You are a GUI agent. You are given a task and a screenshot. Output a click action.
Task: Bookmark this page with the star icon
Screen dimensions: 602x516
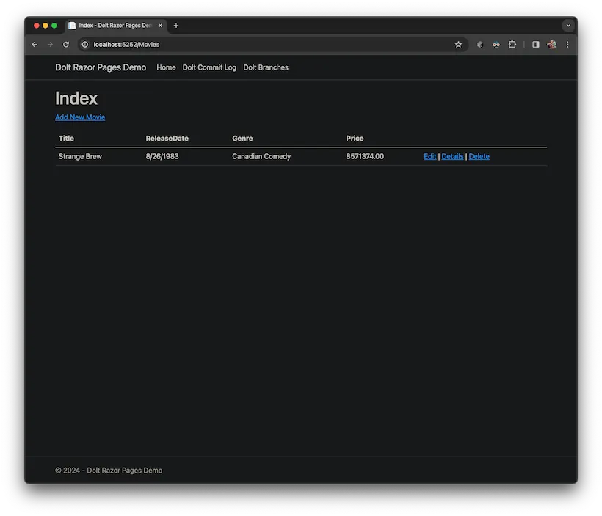[x=458, y=44]
